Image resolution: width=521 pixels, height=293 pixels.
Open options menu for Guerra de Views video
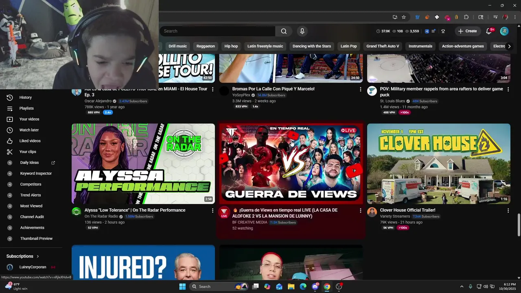click(360, 210)
